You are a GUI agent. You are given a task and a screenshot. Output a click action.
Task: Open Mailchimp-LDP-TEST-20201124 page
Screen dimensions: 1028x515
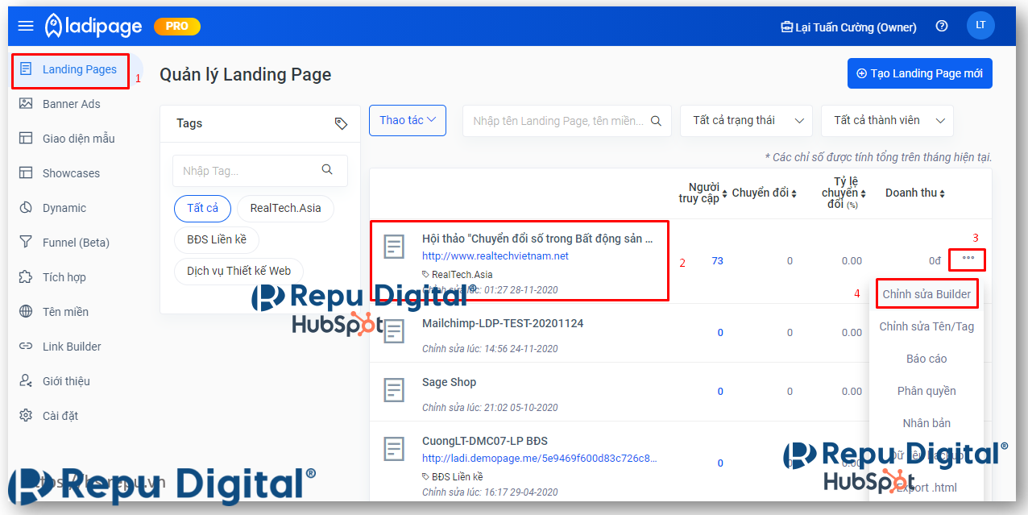pos(503,323)
